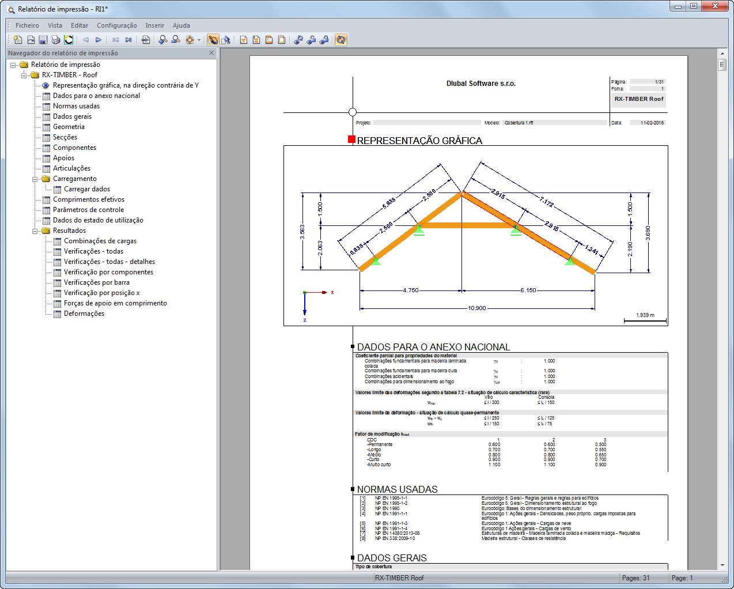
Task: Click the third orange page layout icon
Action: click(269, 40)
